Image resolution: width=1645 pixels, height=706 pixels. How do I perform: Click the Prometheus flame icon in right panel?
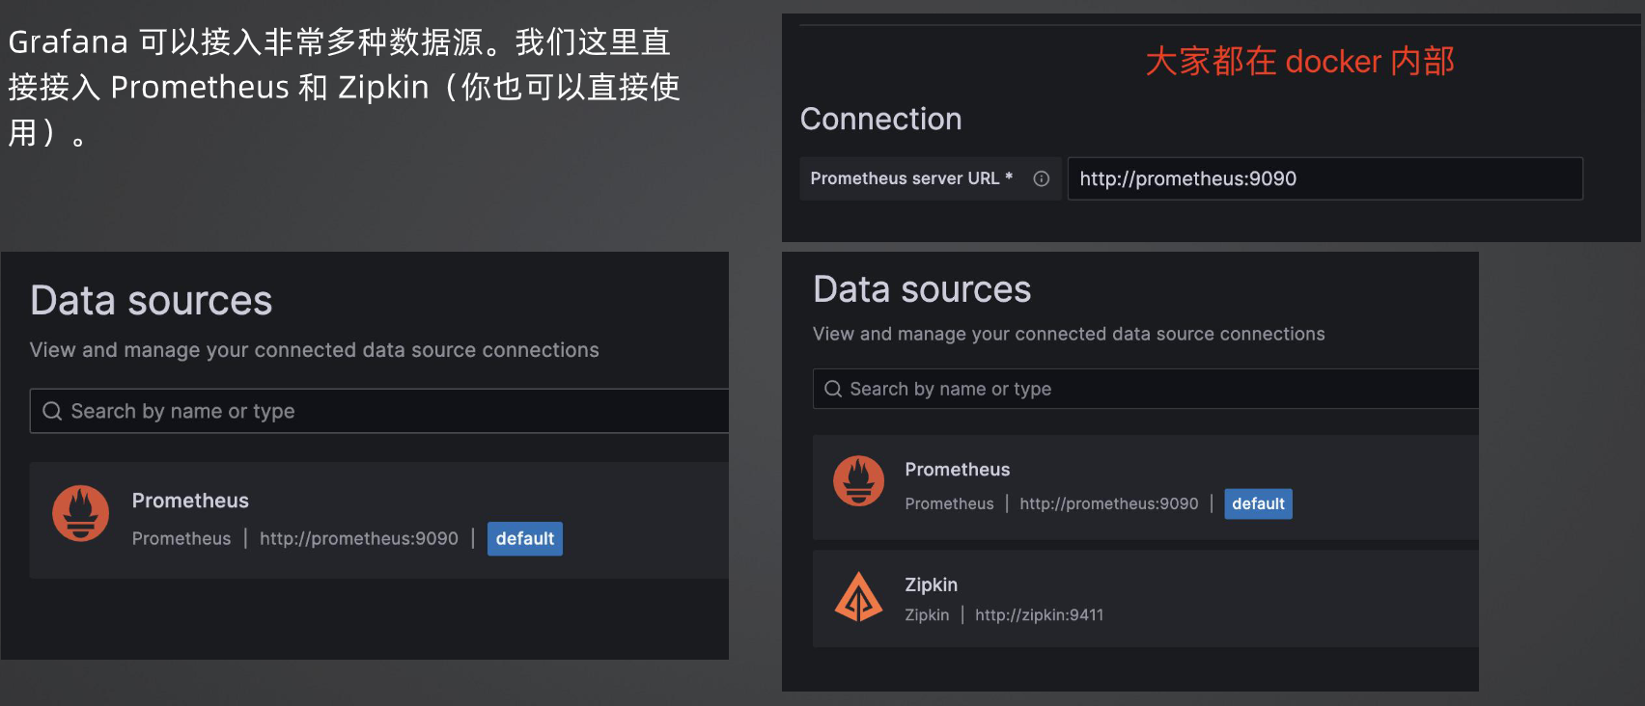858,480
